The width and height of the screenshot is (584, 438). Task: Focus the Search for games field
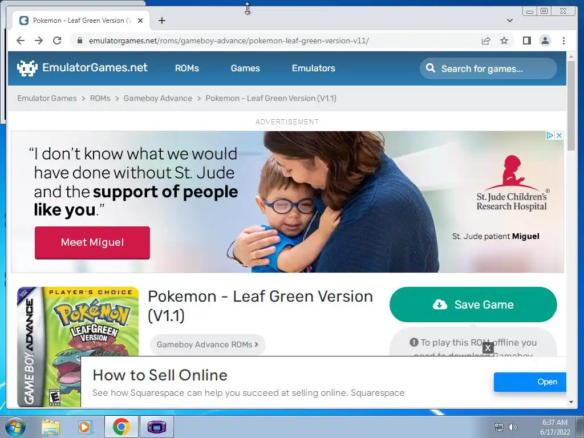point(488,68)
